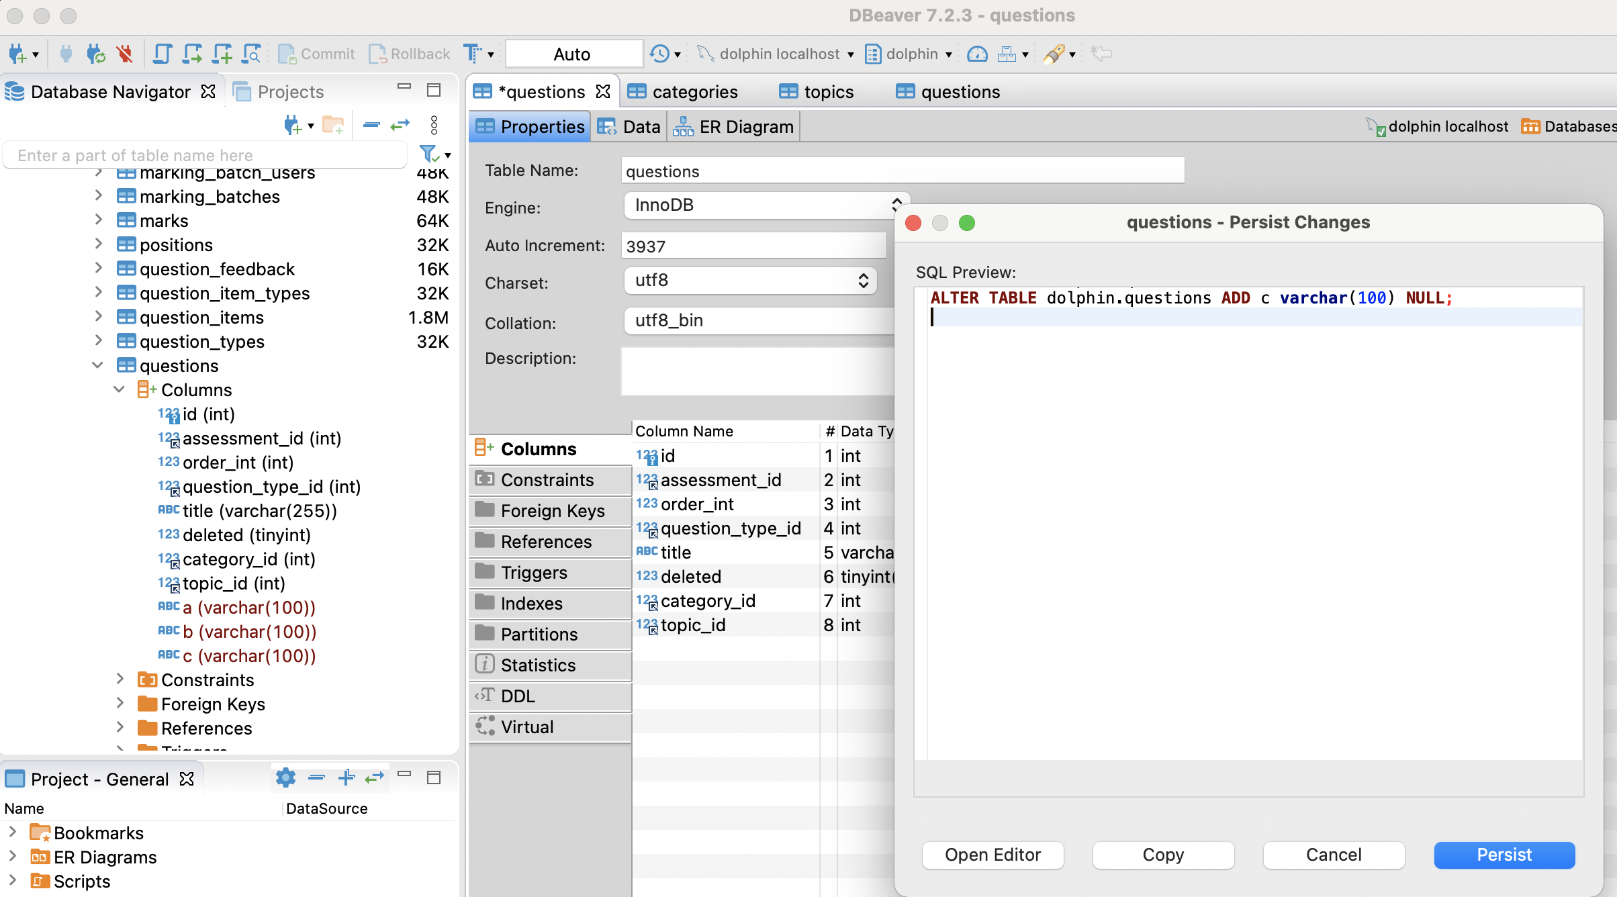Image resolution: width=1617 pixels, height=897 pixels.
Task: Click the Persist button
Action: coord(1504,855)
